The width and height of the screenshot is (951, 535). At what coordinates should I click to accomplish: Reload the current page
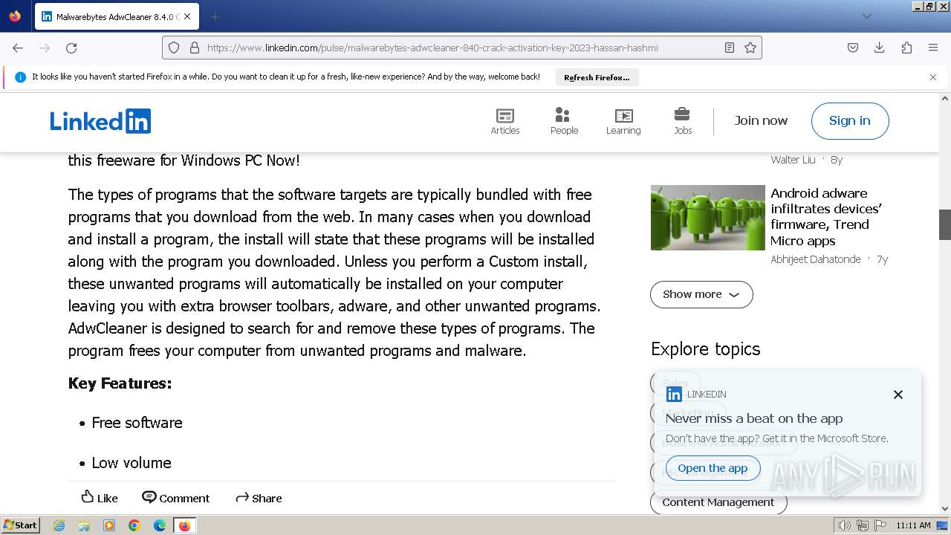coord(71,48)
